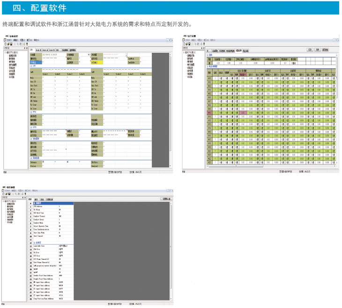
Task: Close the project tree panel in CPU monitoring window
Action: (x=27, y=48)
